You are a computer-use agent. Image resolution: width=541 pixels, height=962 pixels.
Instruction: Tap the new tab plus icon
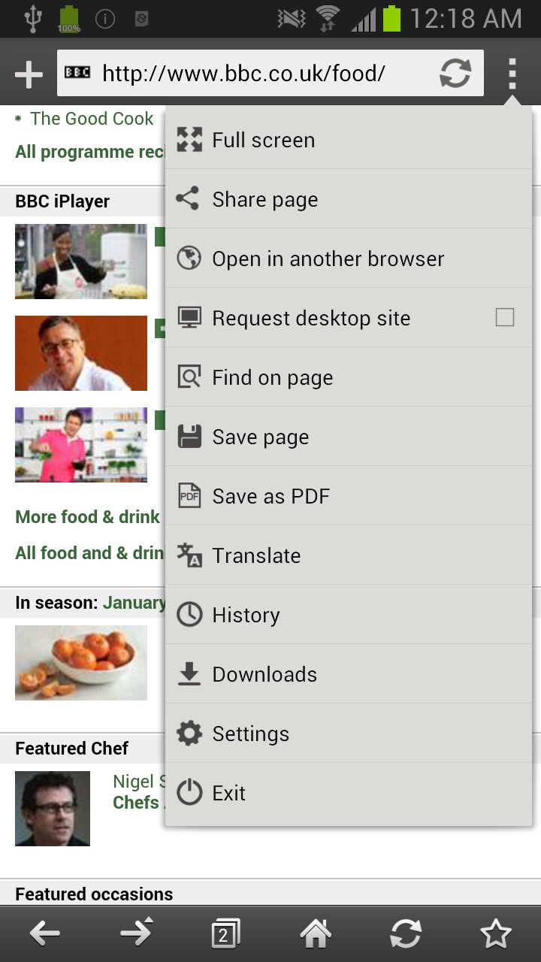pyautogui.click(x=29, y=74)
